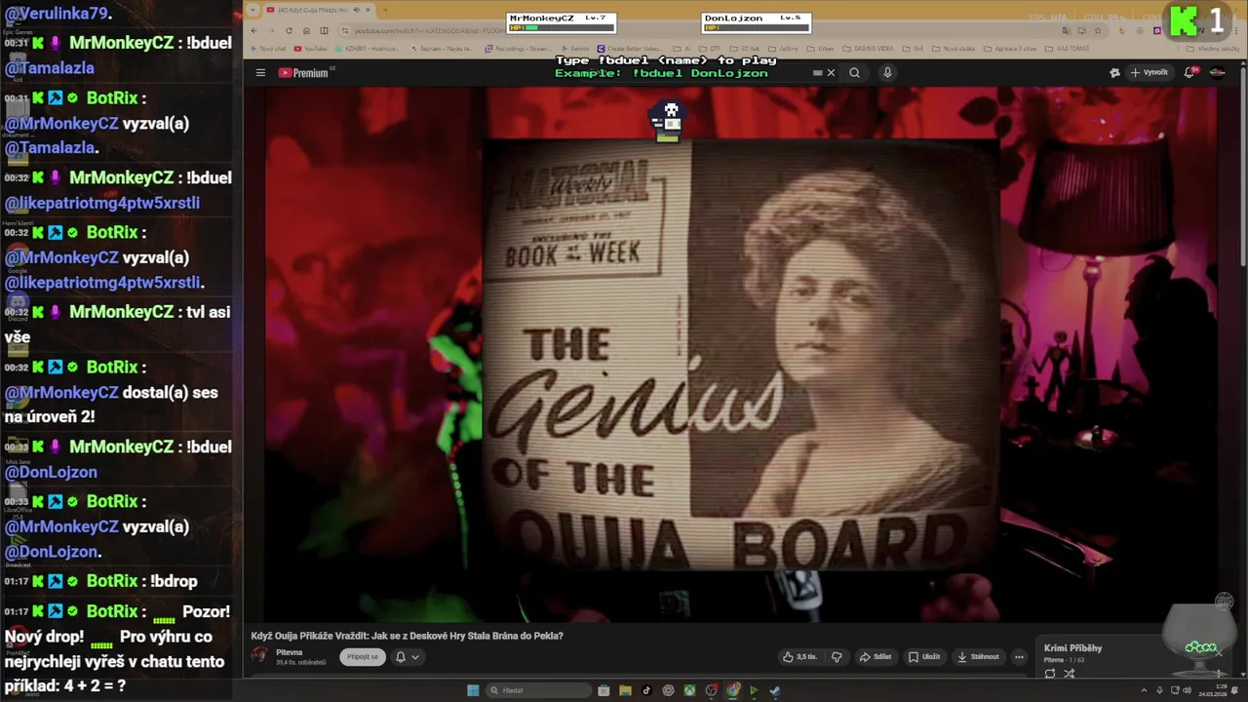Click the icon left of Vytvořit button

point(1114,72)
